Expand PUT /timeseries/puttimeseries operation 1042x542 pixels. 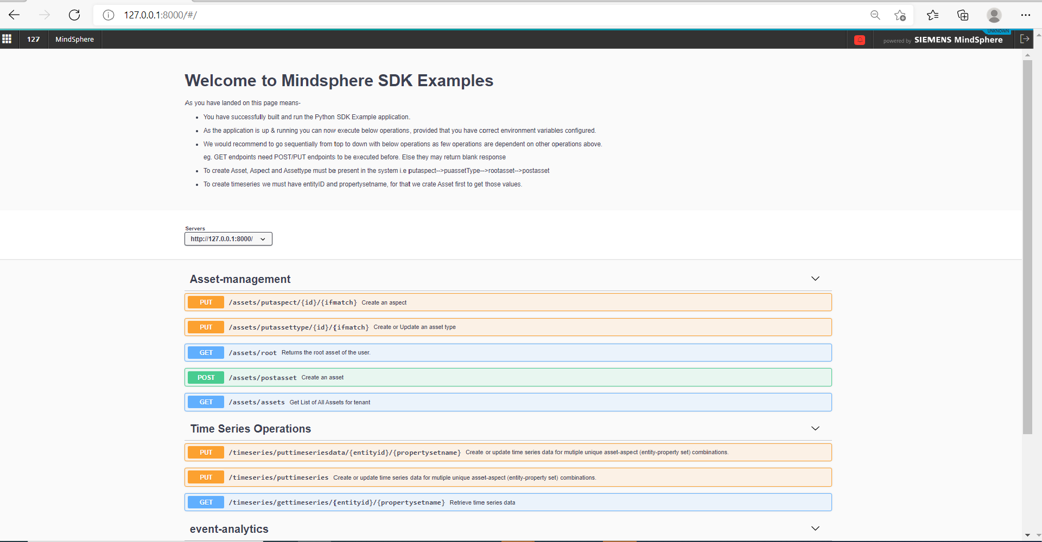508,478
